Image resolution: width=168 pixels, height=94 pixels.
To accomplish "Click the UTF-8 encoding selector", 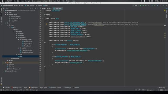I will point(144,90).
